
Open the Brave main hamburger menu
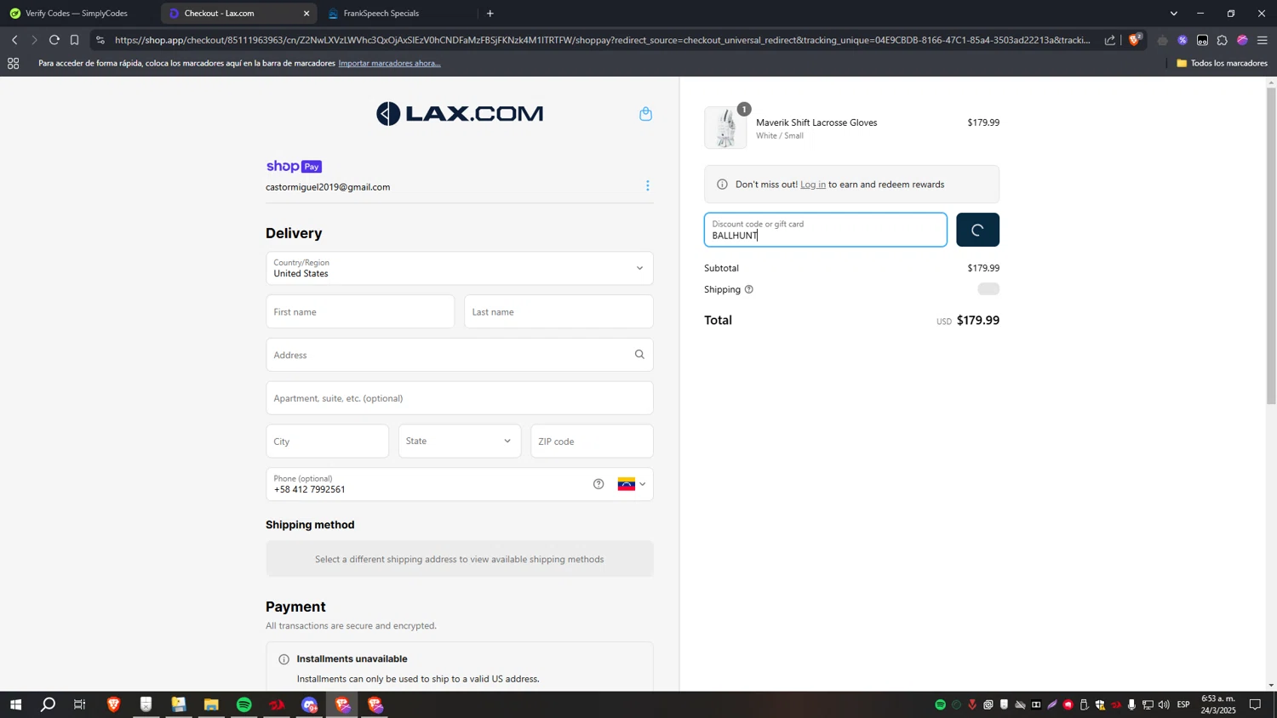tap(1262, 40)
